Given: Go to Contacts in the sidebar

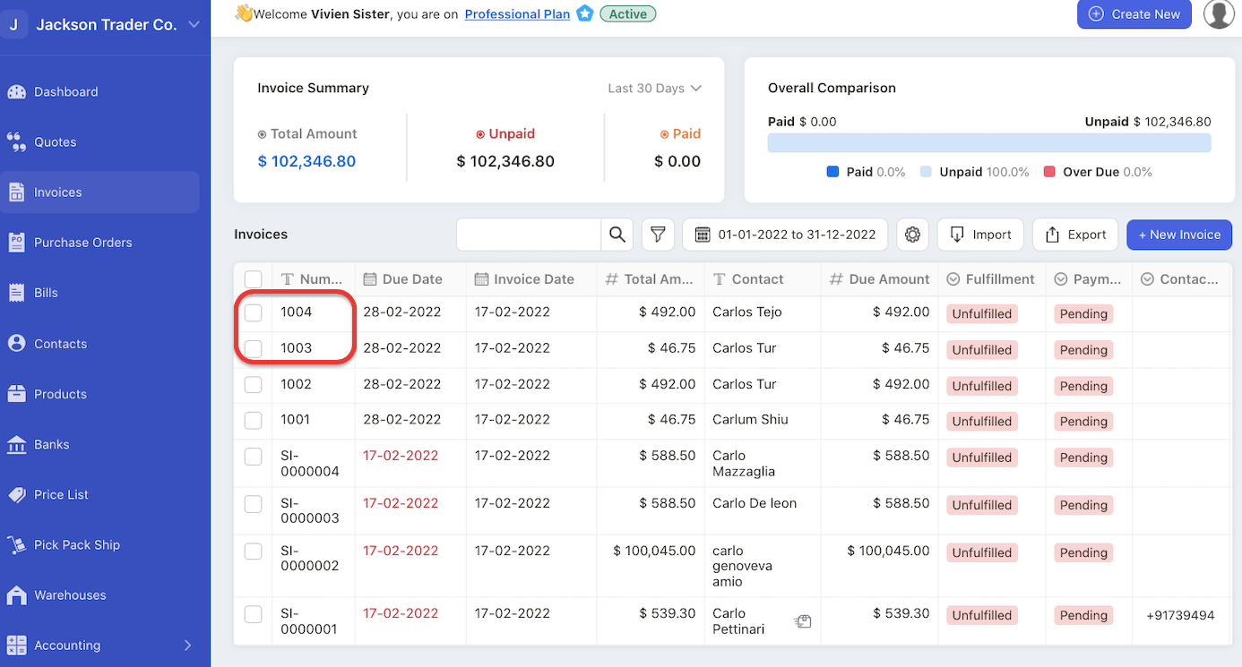Looking at the screenshot, I should pos(60,343).
